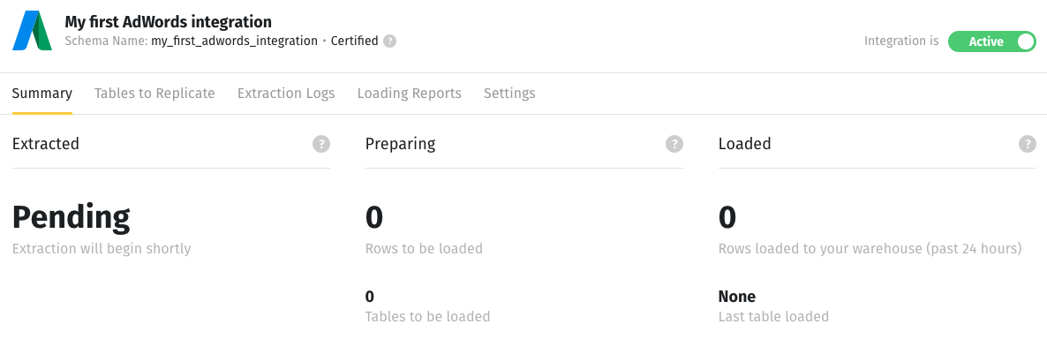Click the Tables to be loaded count
Image resolution: width=1047 pixels, height=339 pixels.
coord(370,297)
